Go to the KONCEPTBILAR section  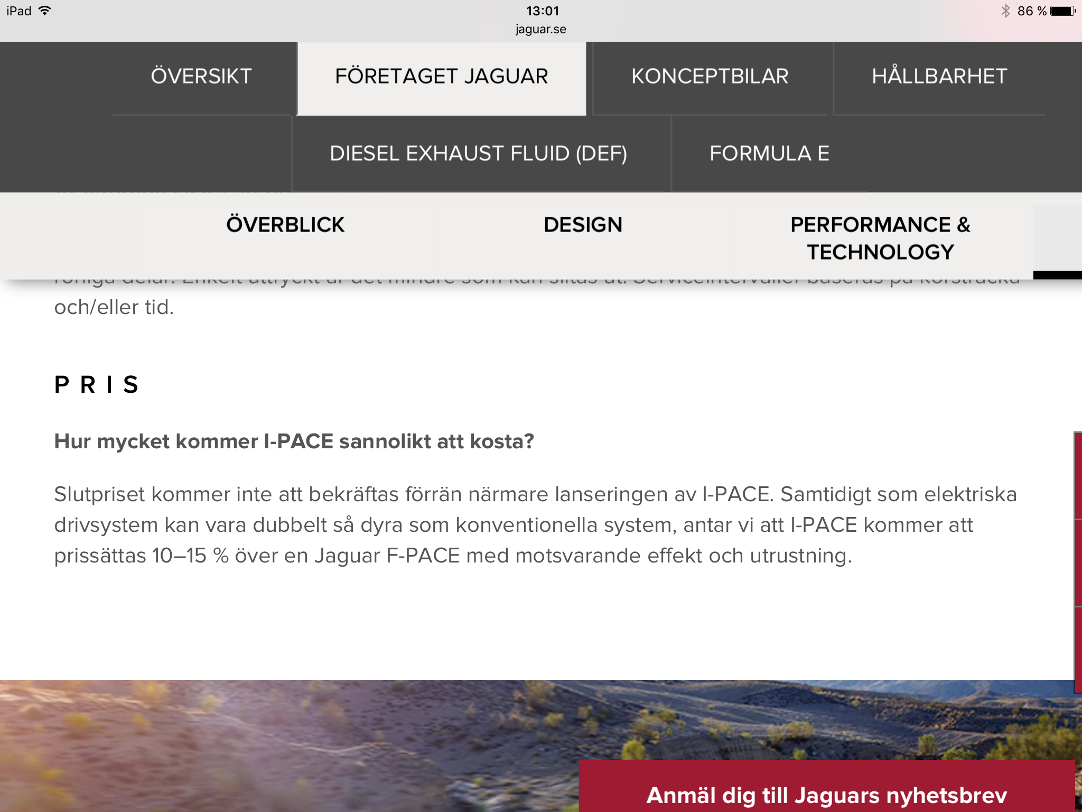[710, 76]
